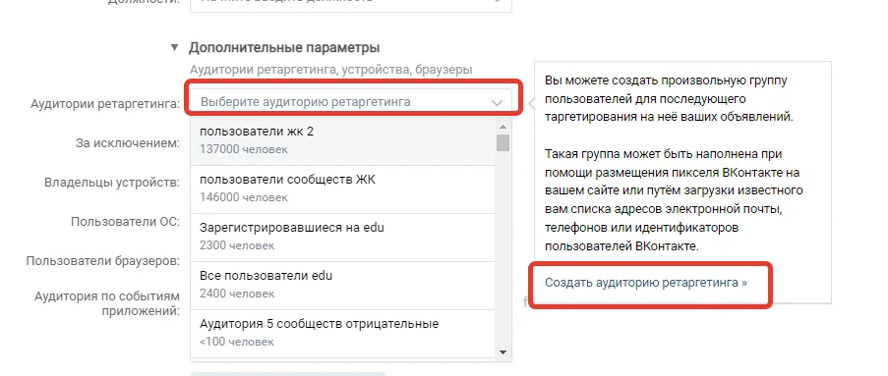Select audience Зарегистрировавшиеся на edu
The width and height of the screenshot is (888, 376).
point(342,237)
